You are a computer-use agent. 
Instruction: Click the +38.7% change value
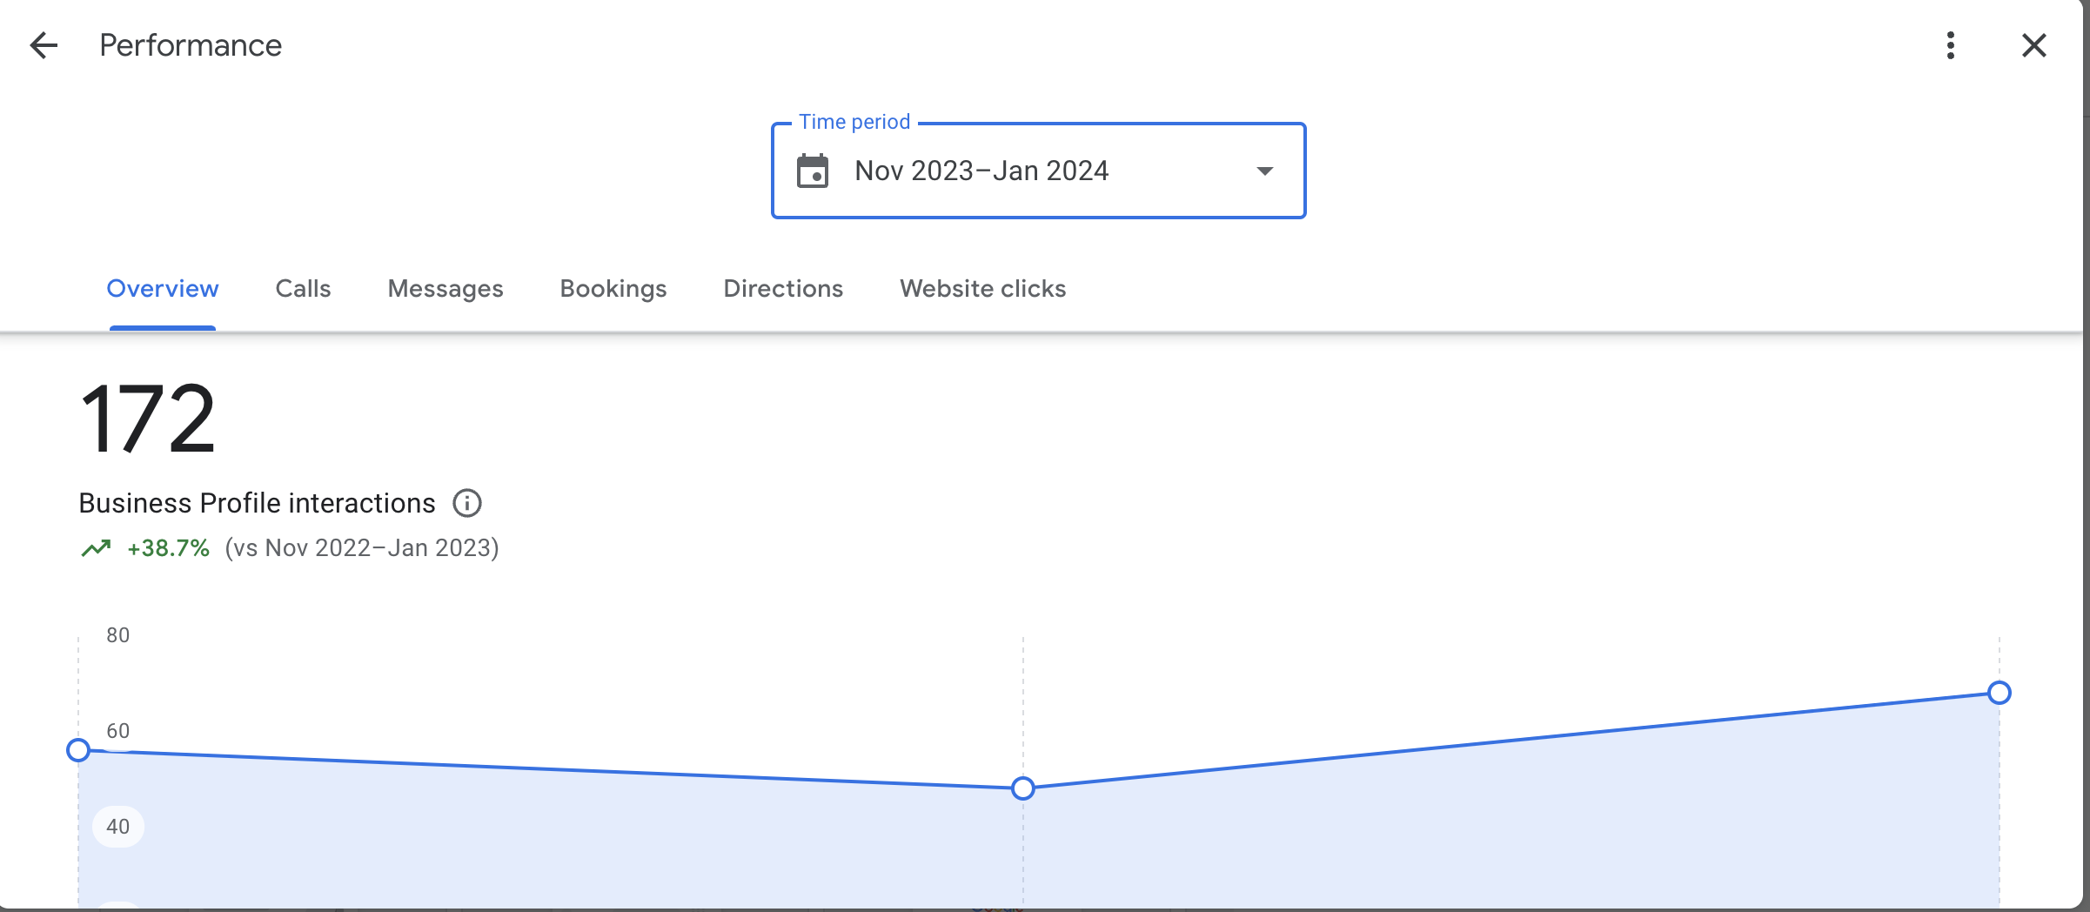168,548
